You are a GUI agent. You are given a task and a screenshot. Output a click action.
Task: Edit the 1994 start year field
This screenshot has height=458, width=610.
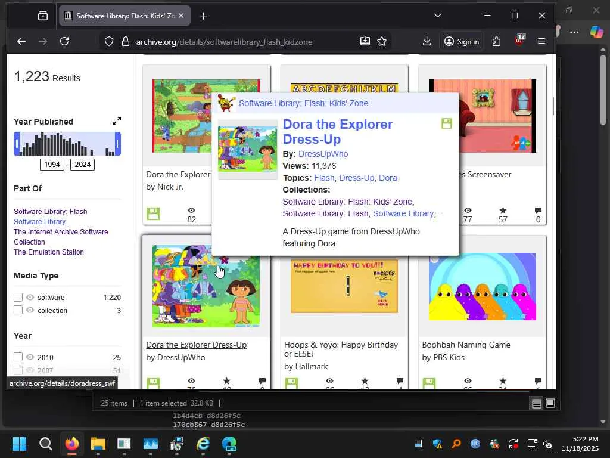(x=52, y=165)
